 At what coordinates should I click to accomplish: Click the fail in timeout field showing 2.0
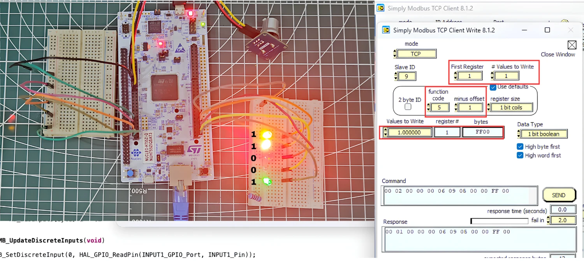pyautogui.click(x=563, y=220)
